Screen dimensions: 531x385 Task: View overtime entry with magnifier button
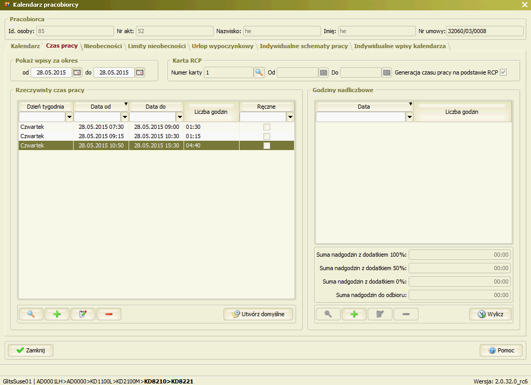click(x=328, y=314)
